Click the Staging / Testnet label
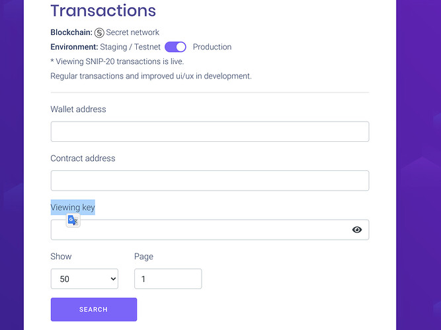Viewport: 441px width, 330px height. tap(130, 47)
